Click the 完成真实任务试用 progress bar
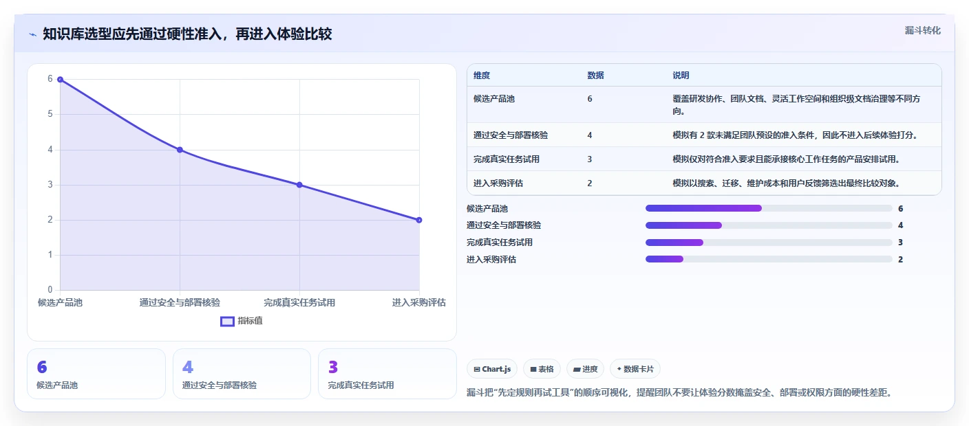Image resolution: width=969 pixels, height=426 pixels. pos(769,242)
